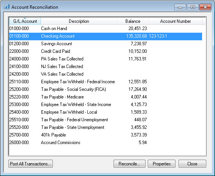Sort by the Description column header
The image size is (215, 176).
(79, 21)
